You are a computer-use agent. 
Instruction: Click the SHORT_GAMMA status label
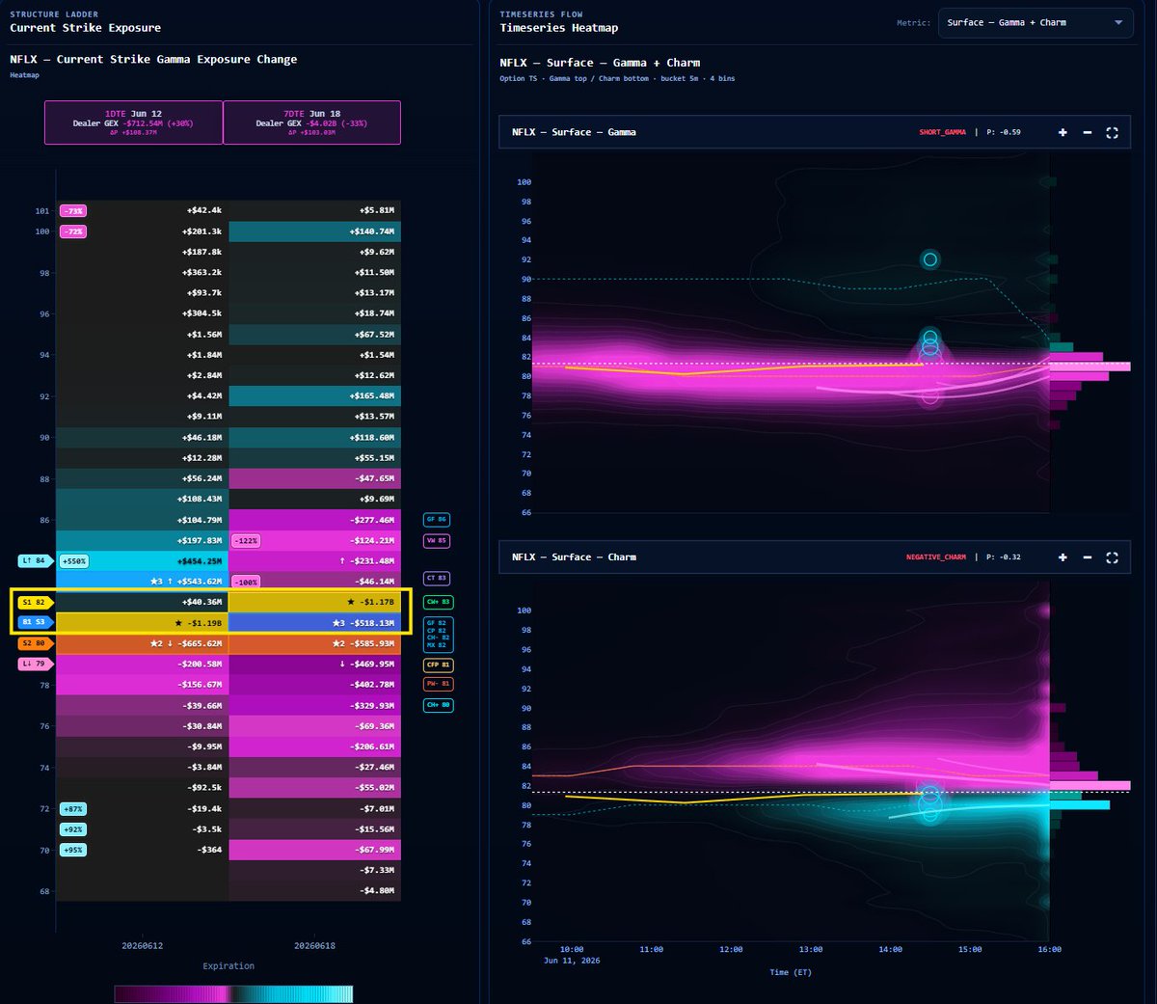coord(942,132)
